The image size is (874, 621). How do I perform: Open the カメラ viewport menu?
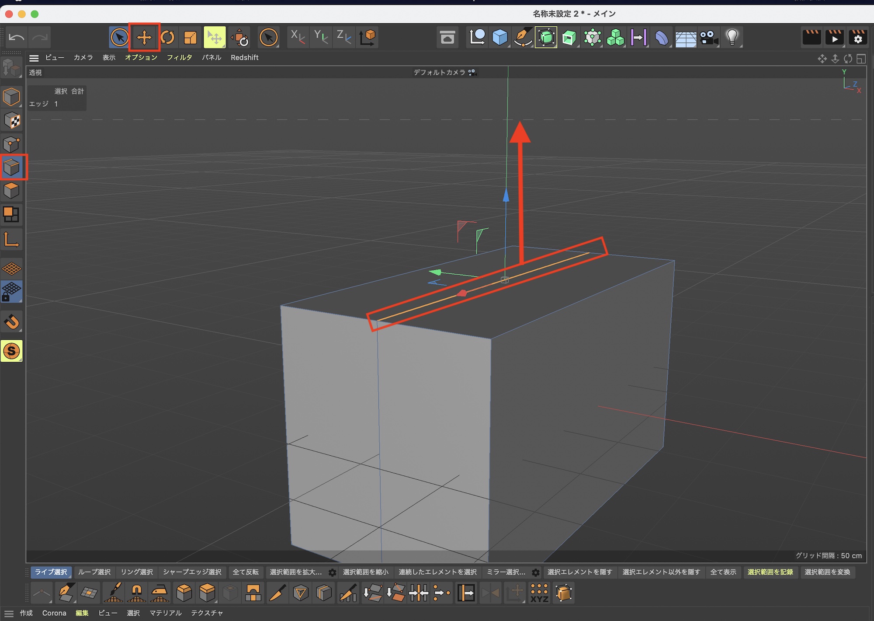coord(83,58)
